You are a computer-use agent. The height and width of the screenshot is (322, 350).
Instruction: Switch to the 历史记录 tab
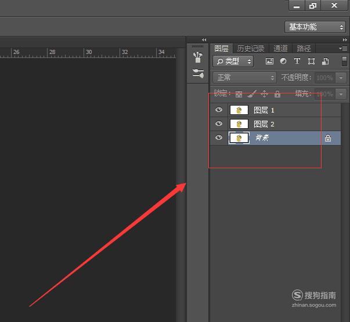250,48
